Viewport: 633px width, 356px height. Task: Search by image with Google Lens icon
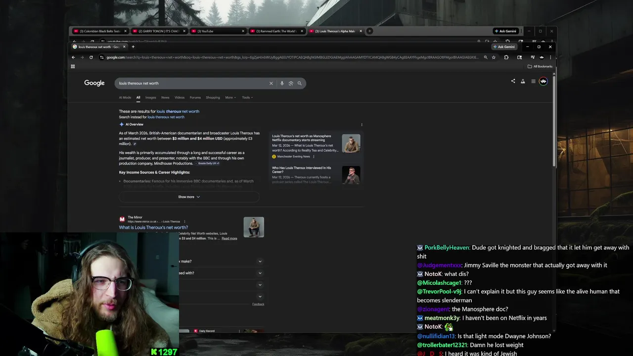click(x=291, y=83)
